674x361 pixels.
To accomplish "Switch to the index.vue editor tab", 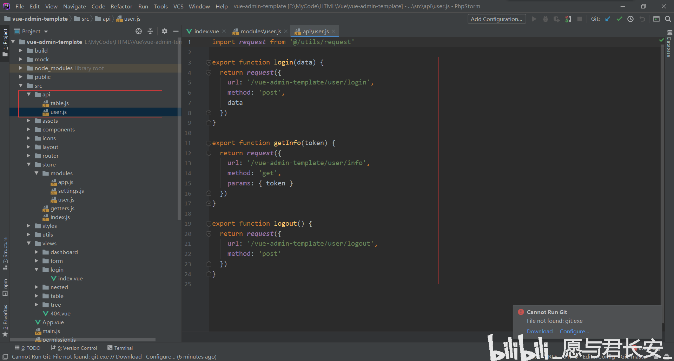I will [x=206, y=31].
